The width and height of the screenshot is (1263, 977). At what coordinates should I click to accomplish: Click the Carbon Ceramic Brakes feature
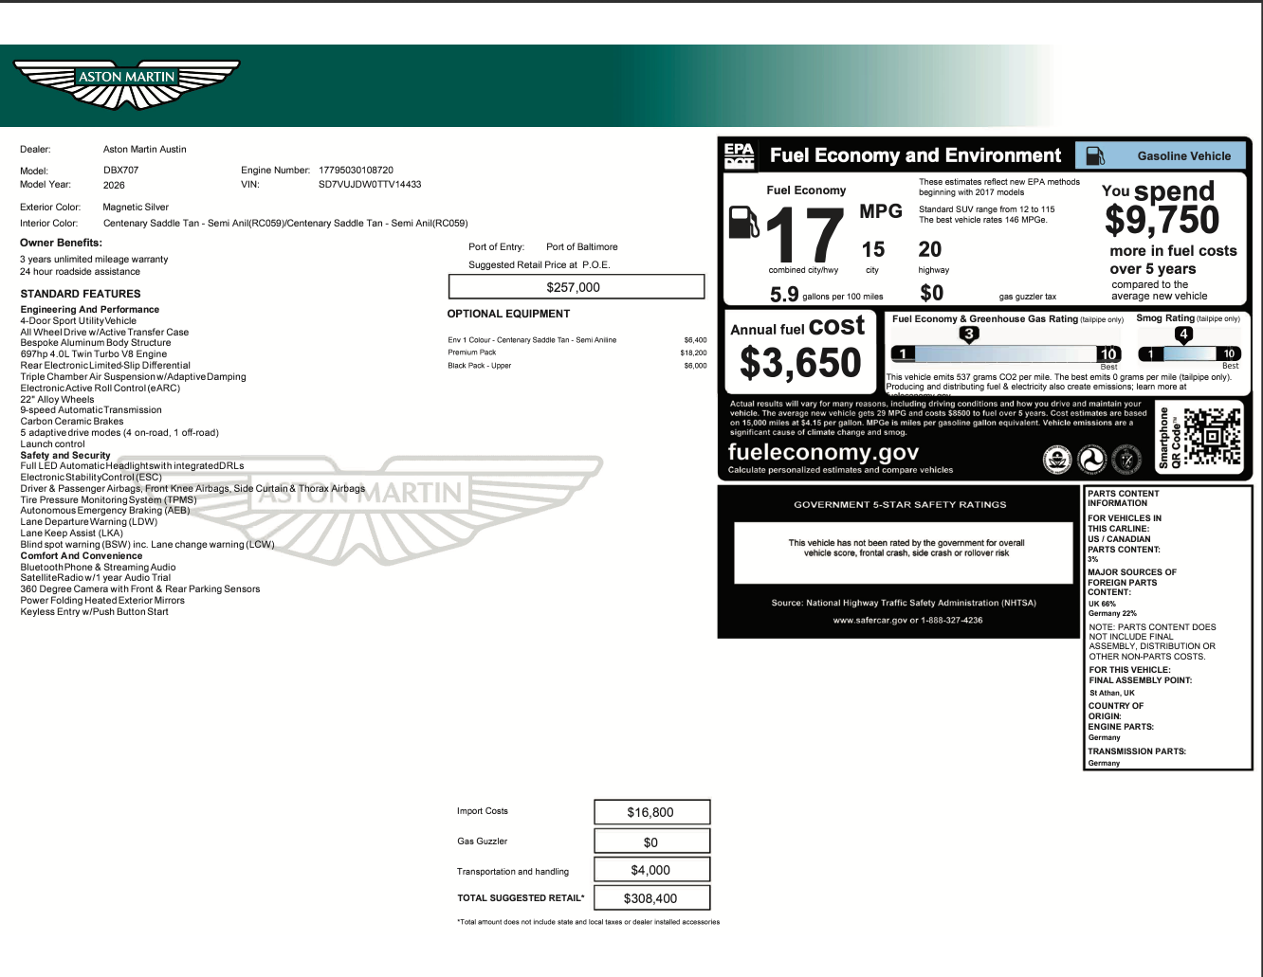click(72, 422)
